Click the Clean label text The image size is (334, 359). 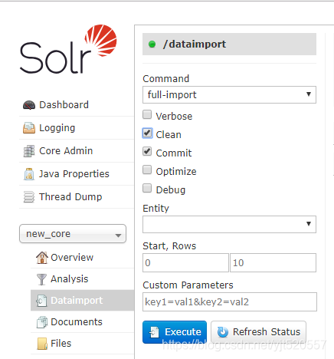coord(169,135)
